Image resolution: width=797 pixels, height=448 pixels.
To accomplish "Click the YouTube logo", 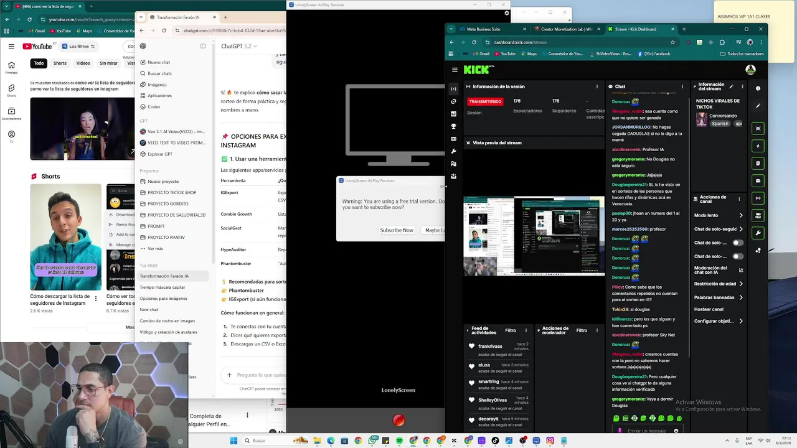I will (x=38, y=46).
